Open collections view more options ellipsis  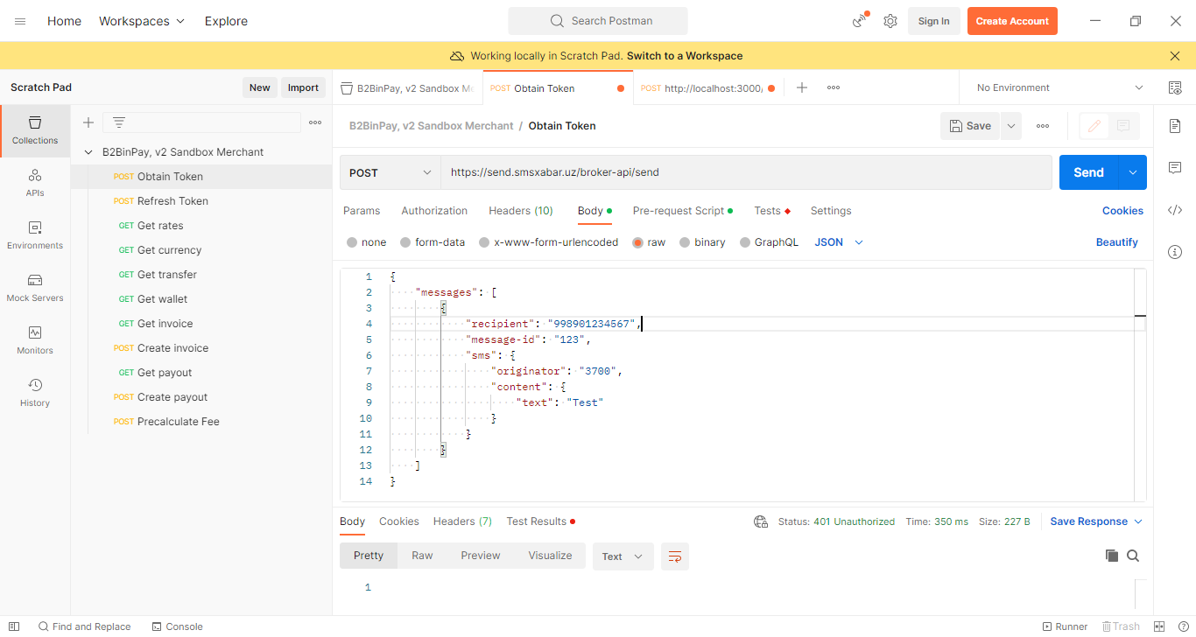[315, 122]
